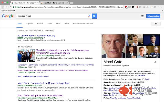Expand the es.wikipedia.org result URL arrow

pos(59,98)
